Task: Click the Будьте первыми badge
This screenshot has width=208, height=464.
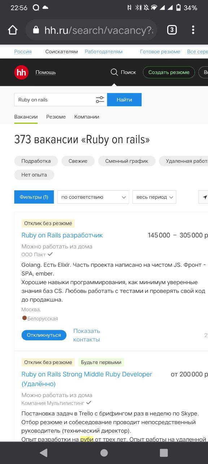Action: [101, 362]
